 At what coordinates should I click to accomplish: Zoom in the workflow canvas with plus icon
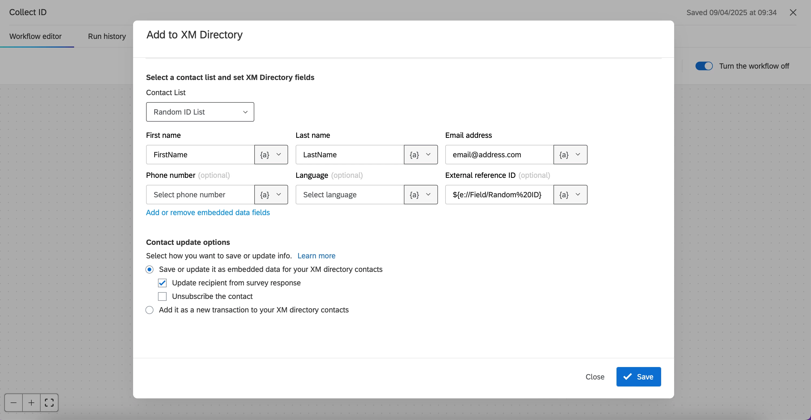(31, 402)
